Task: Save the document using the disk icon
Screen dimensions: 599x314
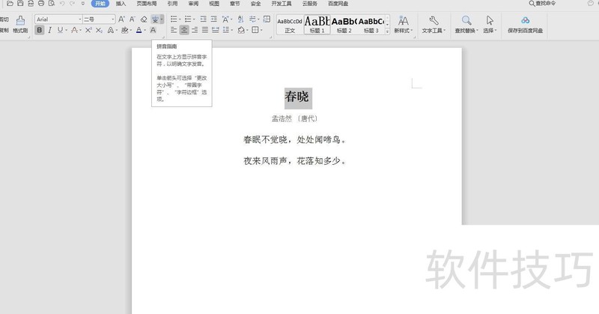Action: click(20, 4)
